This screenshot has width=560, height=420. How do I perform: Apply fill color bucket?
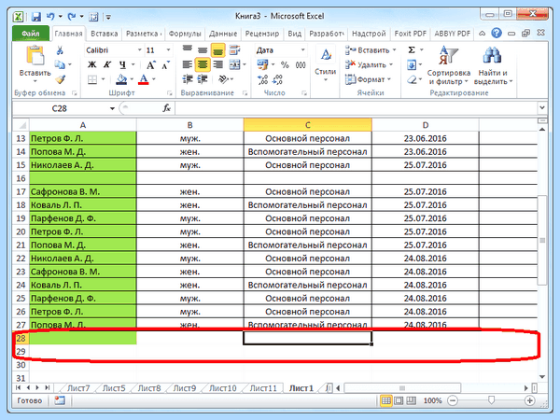(121, 79)
